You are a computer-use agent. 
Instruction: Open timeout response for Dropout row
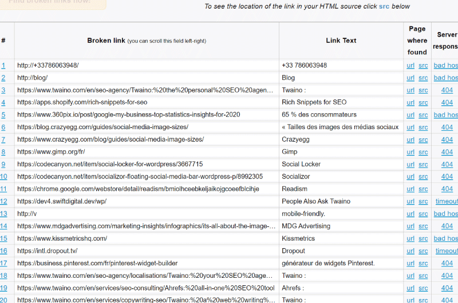pos(447,251)
